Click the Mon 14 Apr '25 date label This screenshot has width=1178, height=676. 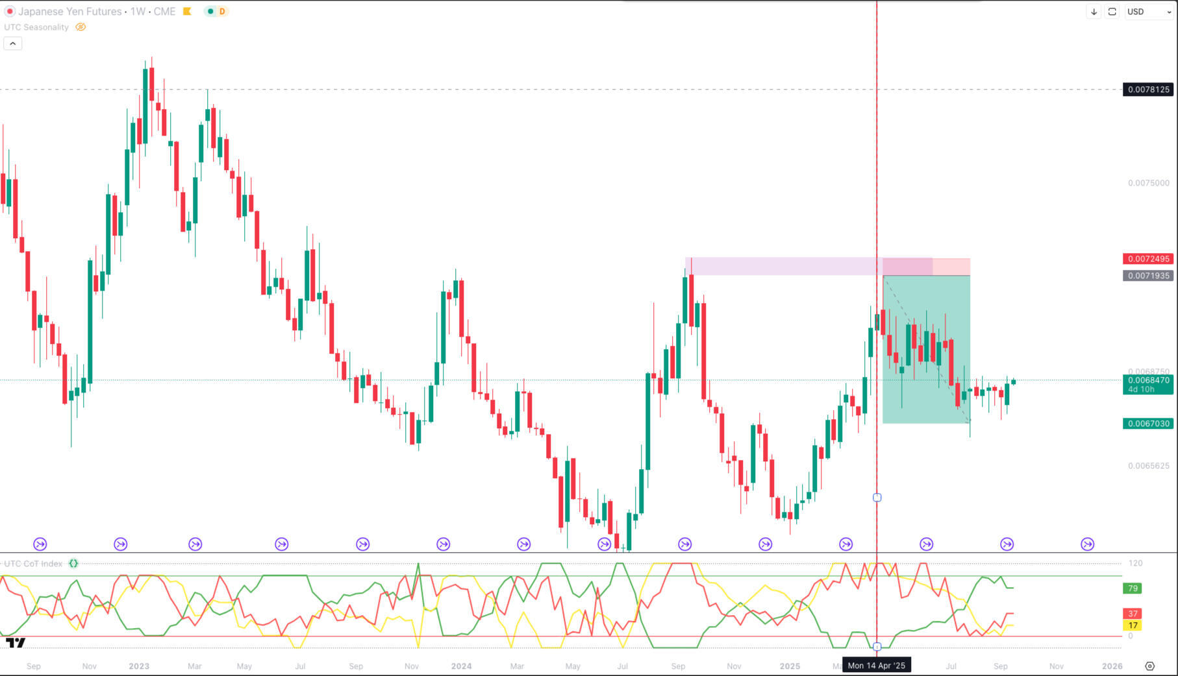(x=876, y=666)
